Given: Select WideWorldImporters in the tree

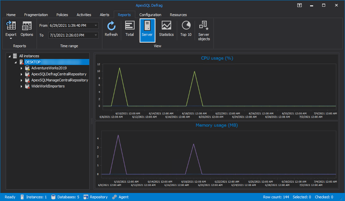Looking at the screenshot, I should 48,86.
